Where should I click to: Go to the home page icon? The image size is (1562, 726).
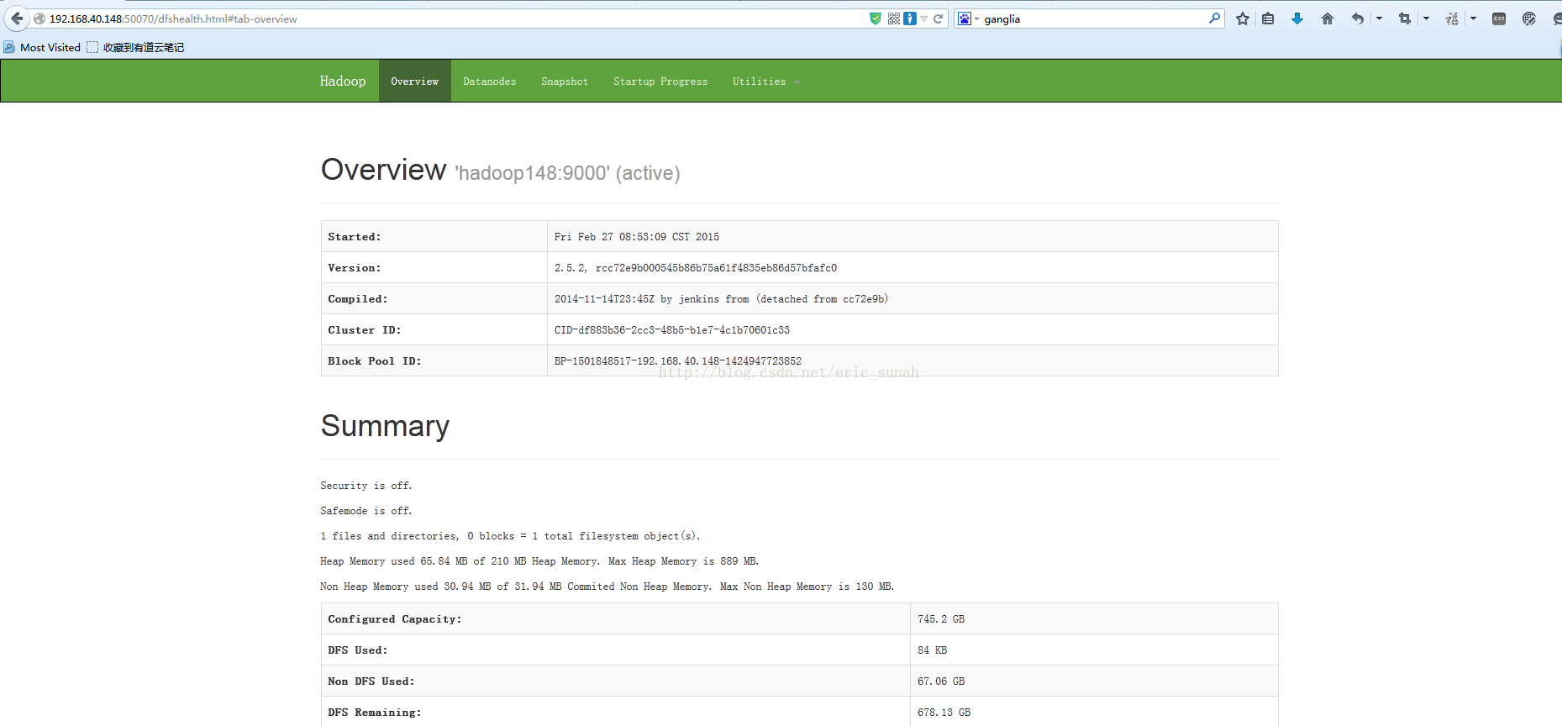1328,18
